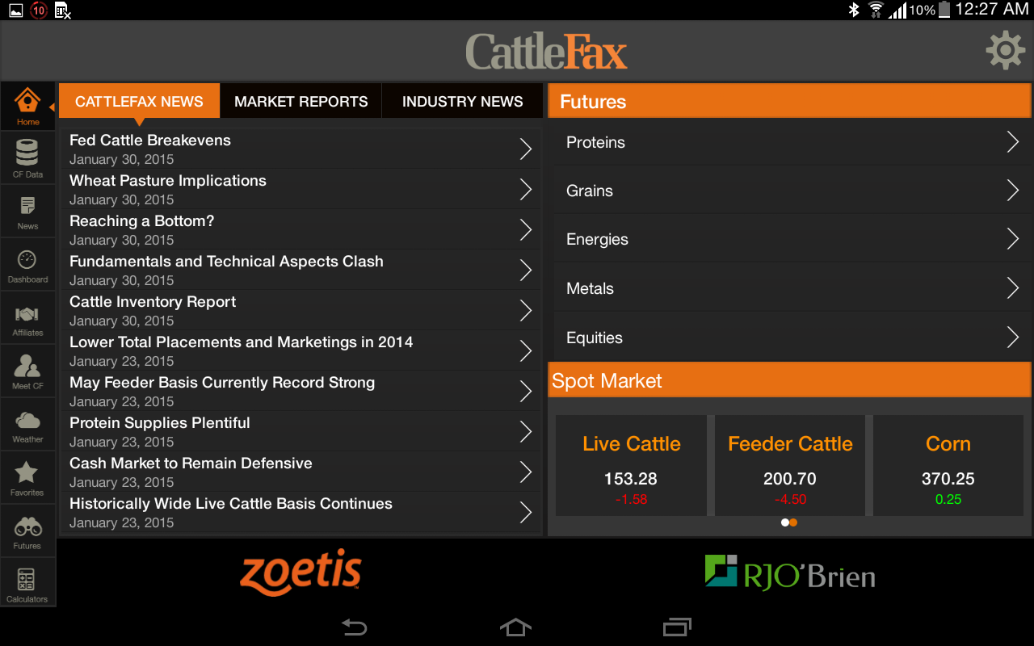Screen dimensions: 1034x646
Task: Click the Feeder Cattle change -4.50
Action: point(790,499)
